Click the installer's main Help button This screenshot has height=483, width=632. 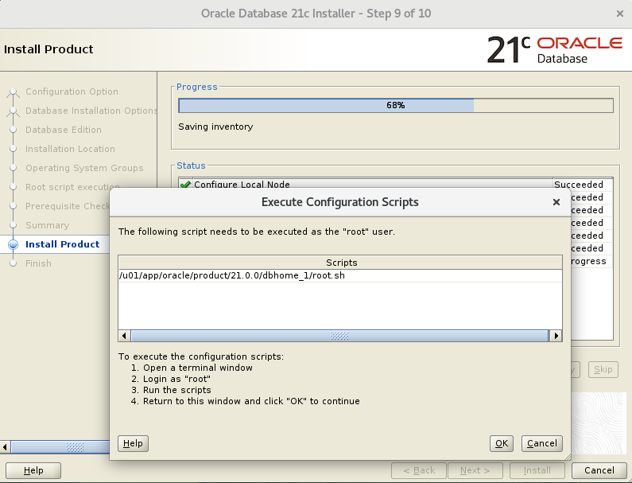coord(33,470)
